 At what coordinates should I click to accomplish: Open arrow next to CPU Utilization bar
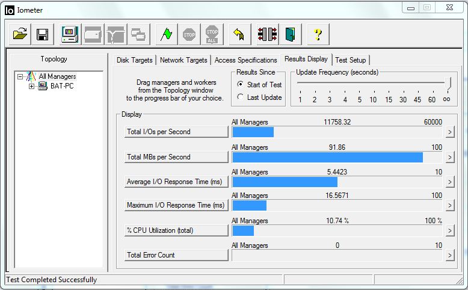click(450, 230)
